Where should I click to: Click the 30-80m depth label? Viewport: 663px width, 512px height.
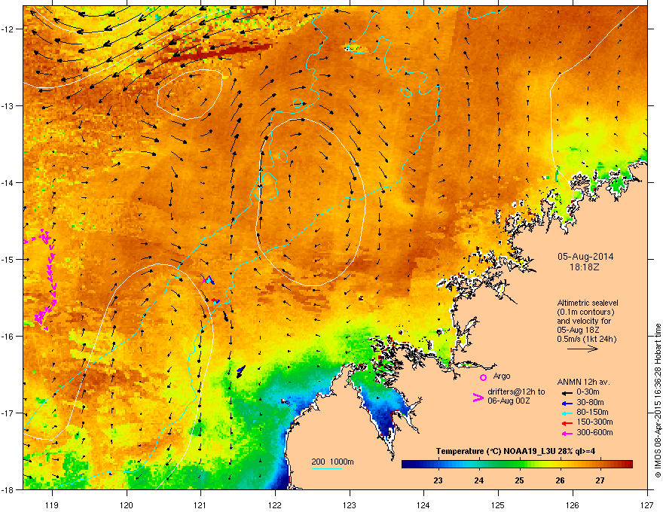pyautogui.click(x=590, y=403)
